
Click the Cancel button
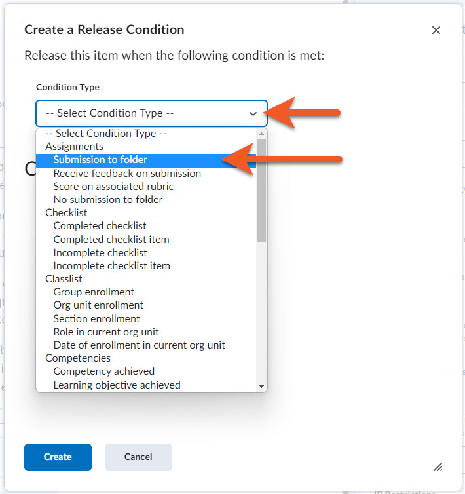tap(138, 457)
